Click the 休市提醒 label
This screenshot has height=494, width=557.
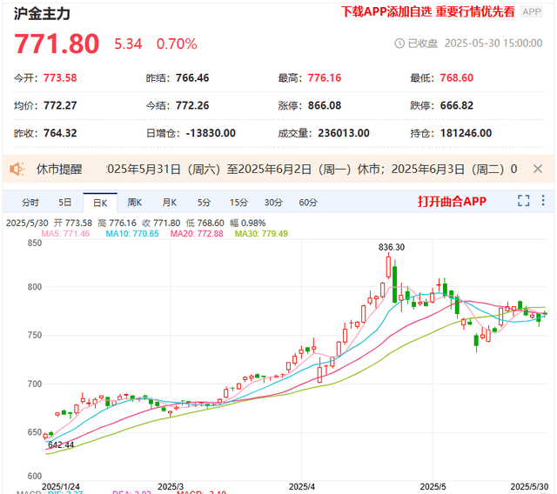[59, 170]
